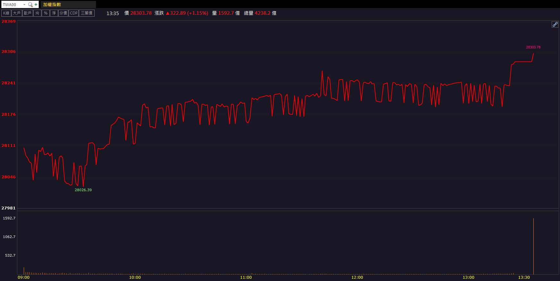560x281 pixels.
Task: Click the 13:30 time axis marker
Action: coord(524,277)
